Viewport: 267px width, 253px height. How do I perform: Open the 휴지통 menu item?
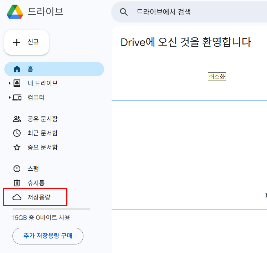(36, 183)
